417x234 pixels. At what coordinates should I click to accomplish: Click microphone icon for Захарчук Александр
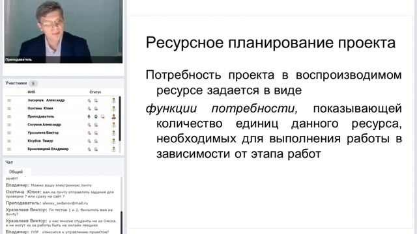click(89, 100)
